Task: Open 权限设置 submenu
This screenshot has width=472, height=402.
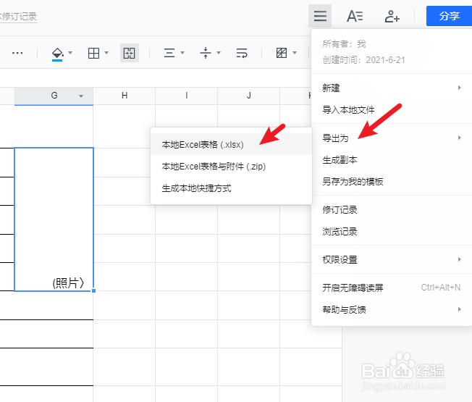Action: [x=392, y=259]
